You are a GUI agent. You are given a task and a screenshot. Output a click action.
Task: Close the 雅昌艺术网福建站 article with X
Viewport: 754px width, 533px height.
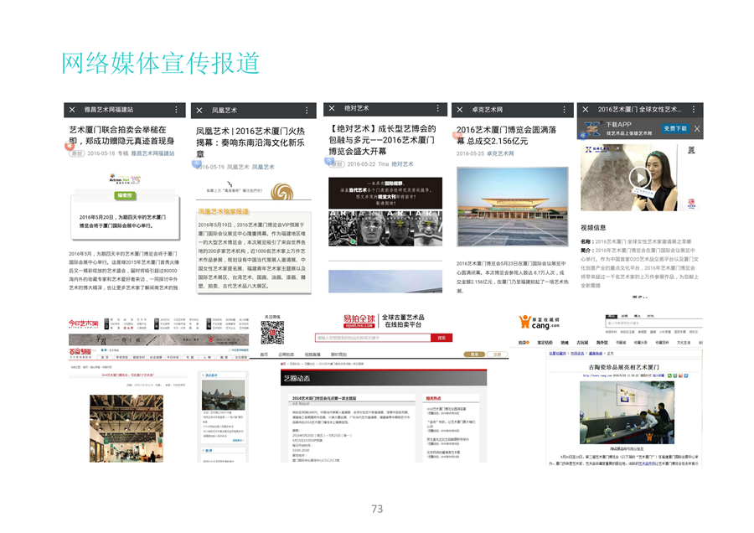(73, 110)
